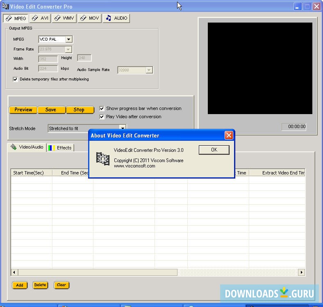Click the Height input field
The height and width of the screenshot is (307, 323).
point(84,58)
